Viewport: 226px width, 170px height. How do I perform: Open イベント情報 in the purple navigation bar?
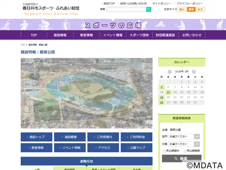[x=113, y=35]
